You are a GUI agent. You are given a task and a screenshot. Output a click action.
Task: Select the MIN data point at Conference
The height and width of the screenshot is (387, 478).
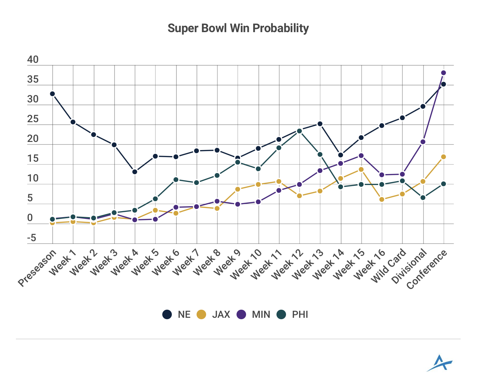443,73
